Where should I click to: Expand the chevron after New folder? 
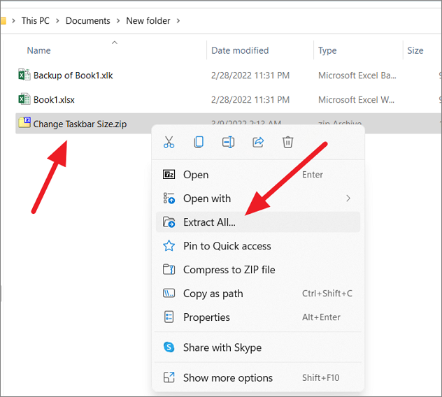pyautogui.click(x=178, y=21)
